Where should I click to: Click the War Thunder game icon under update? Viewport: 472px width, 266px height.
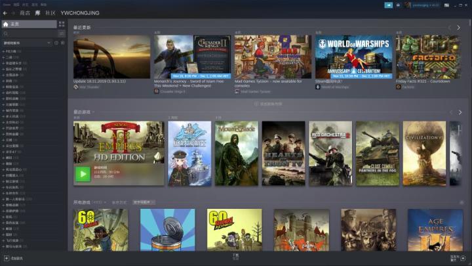tap(76, 87)
